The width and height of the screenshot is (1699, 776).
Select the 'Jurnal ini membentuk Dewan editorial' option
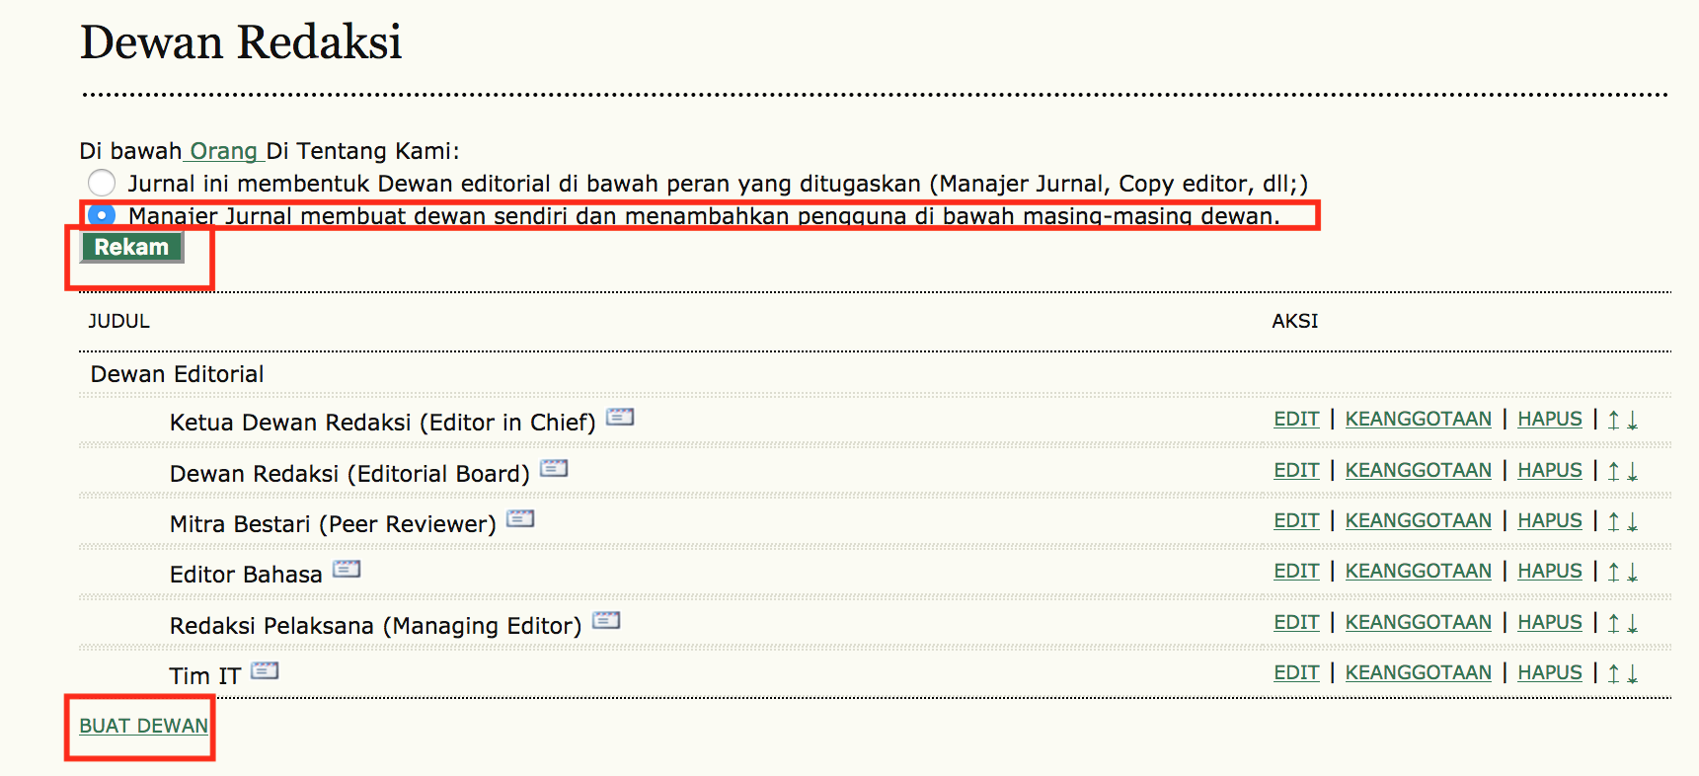tap(102, 183)
